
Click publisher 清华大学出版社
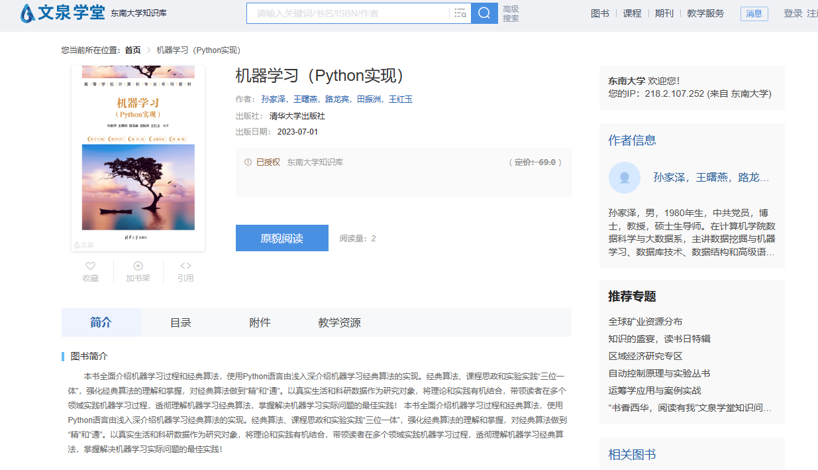[297, 115]
